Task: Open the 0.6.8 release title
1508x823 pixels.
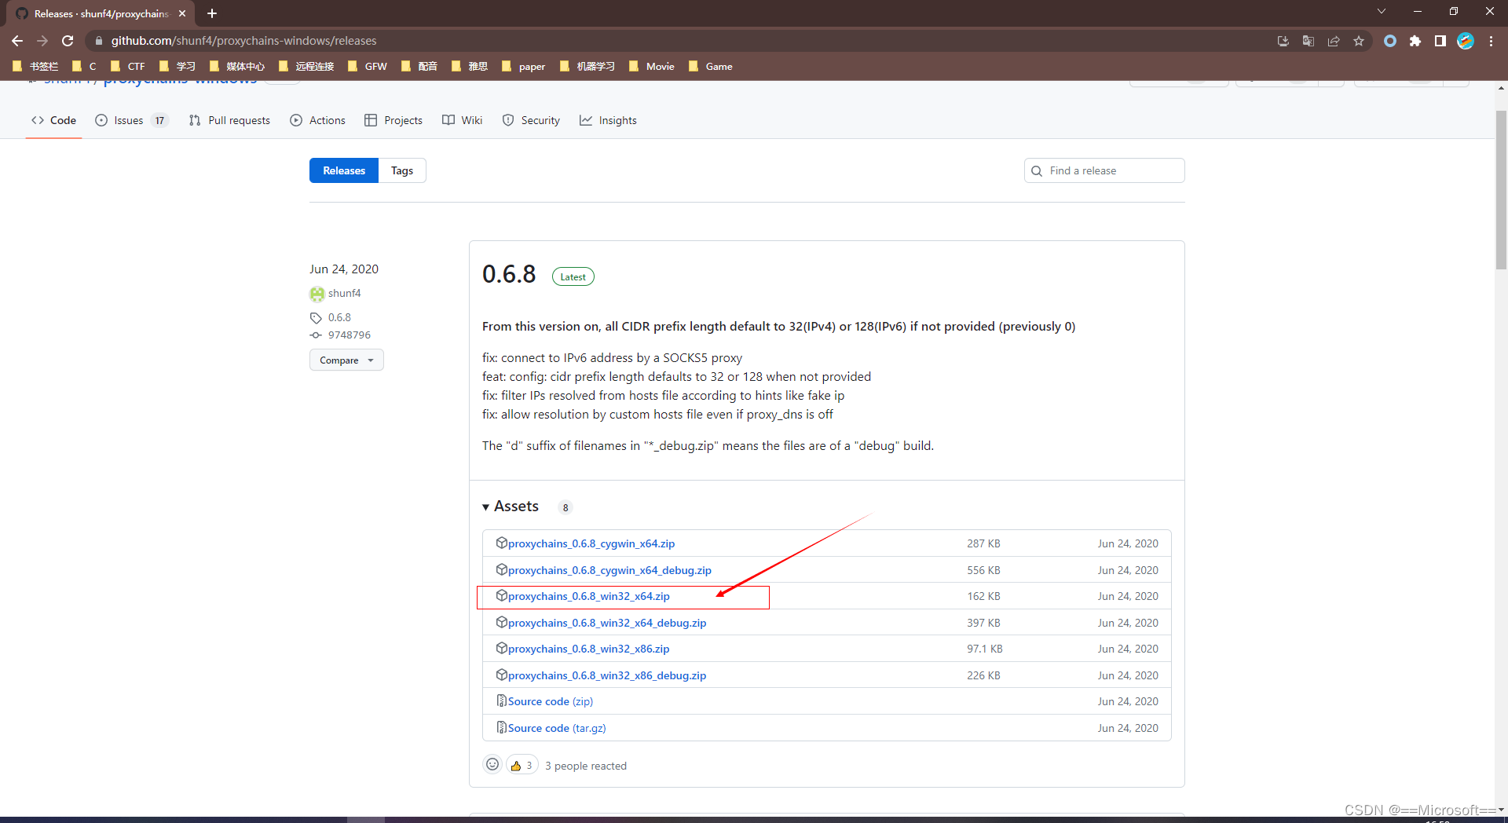Action: click(x=509, y=274)
